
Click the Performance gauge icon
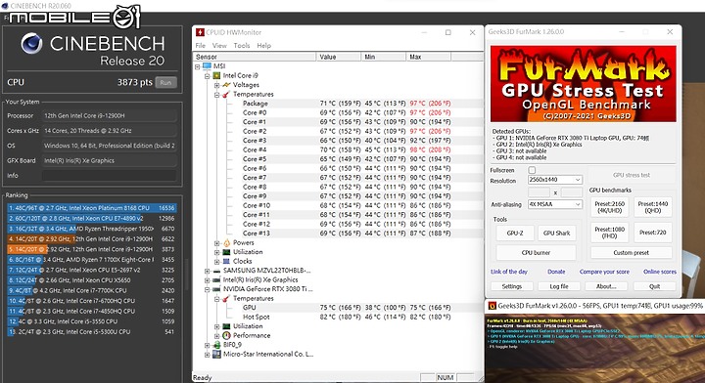226,335
